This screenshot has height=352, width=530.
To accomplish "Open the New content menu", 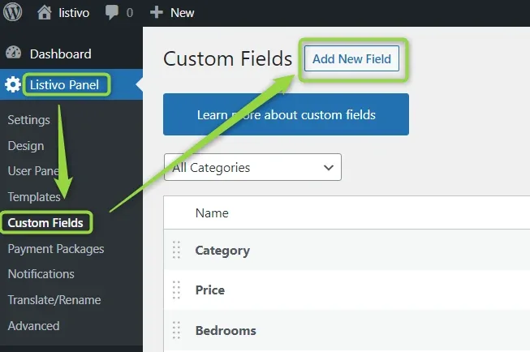I will pyautogui.click(x=182, y=13).
